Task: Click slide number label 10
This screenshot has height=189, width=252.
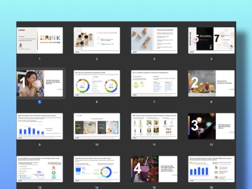Action: [x=97, y=145]
